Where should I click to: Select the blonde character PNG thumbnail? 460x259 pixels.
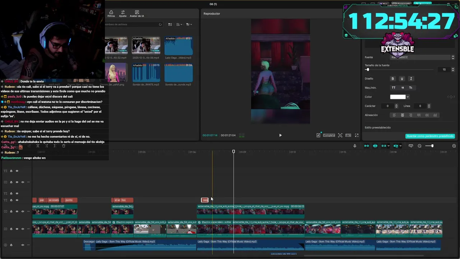(x=116, y=72)
